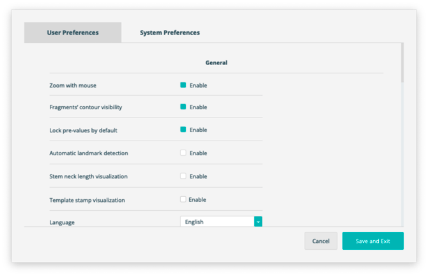Click Enable label for Lock pre-values
The height and width of the screenshot is (276, 428).
pyautogui.click(x=198, y=130)
